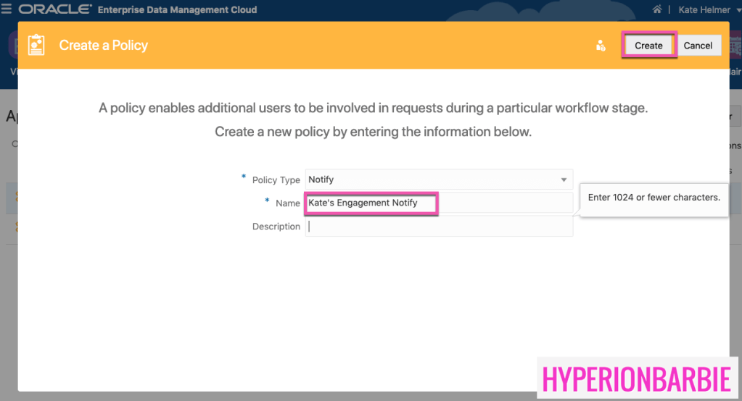Focus the Name field with Kate's Engagement Notify

point(439,203)
